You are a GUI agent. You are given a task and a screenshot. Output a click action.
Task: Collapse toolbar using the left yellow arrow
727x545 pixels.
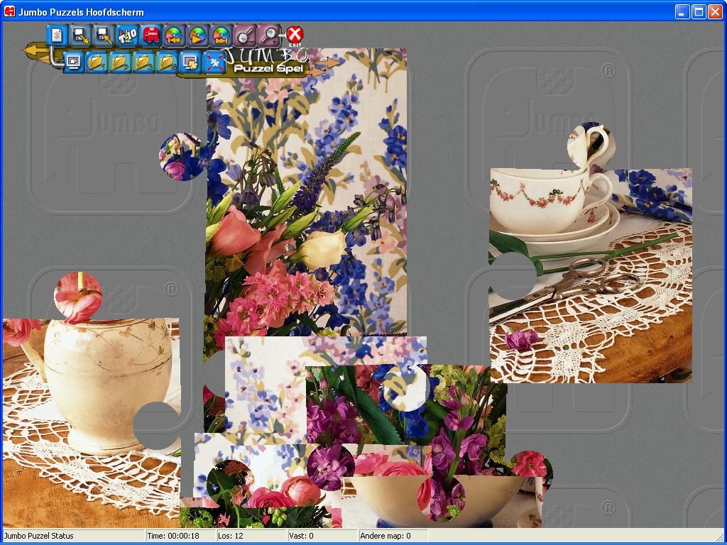pos(33,51)
